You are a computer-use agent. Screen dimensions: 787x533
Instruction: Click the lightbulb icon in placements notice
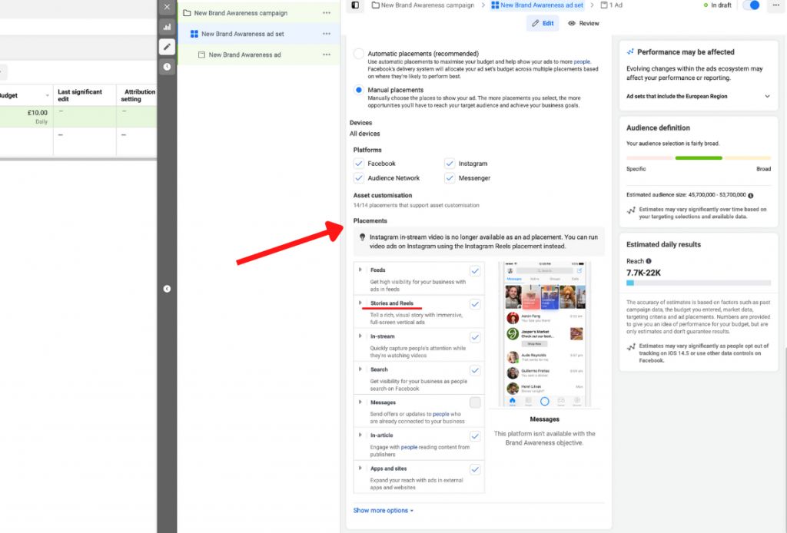tap(363, 237)
